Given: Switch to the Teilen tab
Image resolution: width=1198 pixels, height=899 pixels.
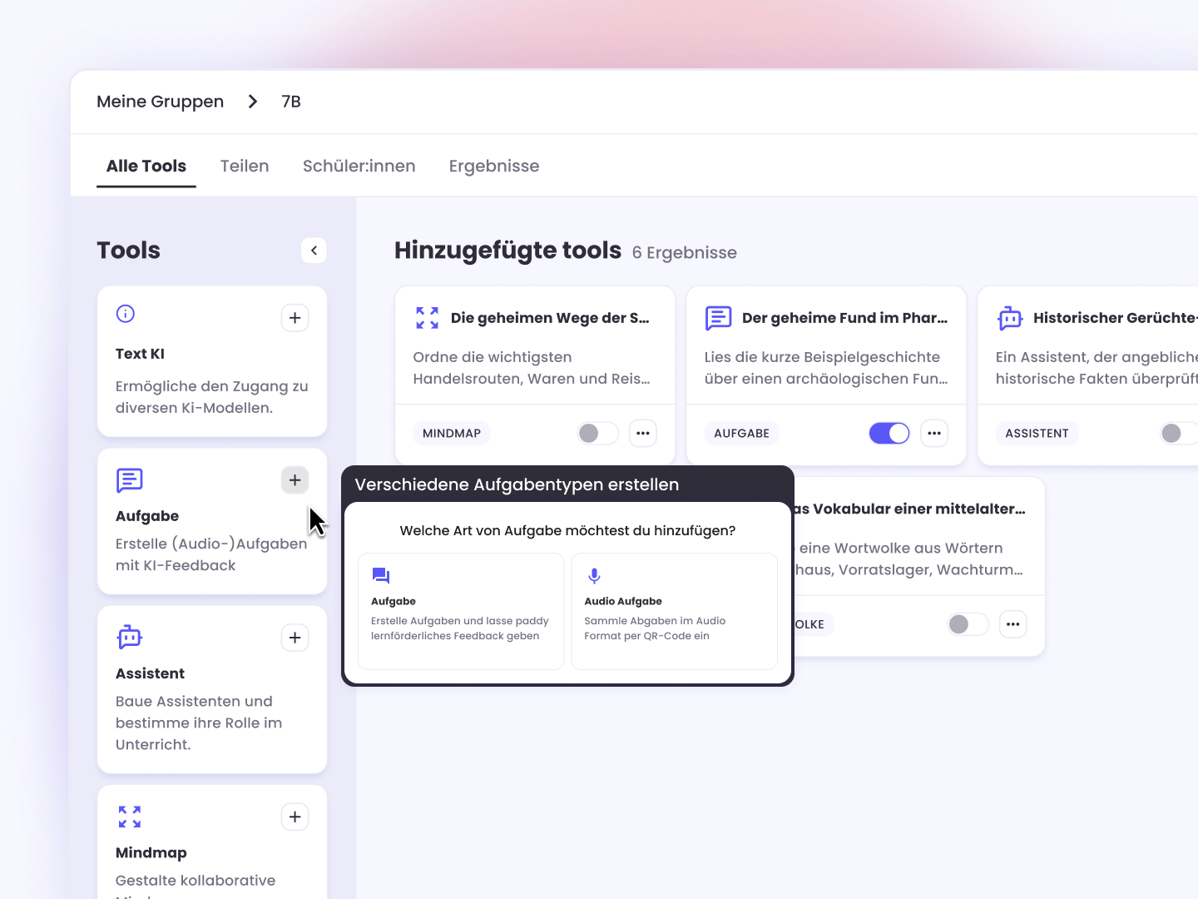Looking at the screenshot, I should [x=245, y=166].
